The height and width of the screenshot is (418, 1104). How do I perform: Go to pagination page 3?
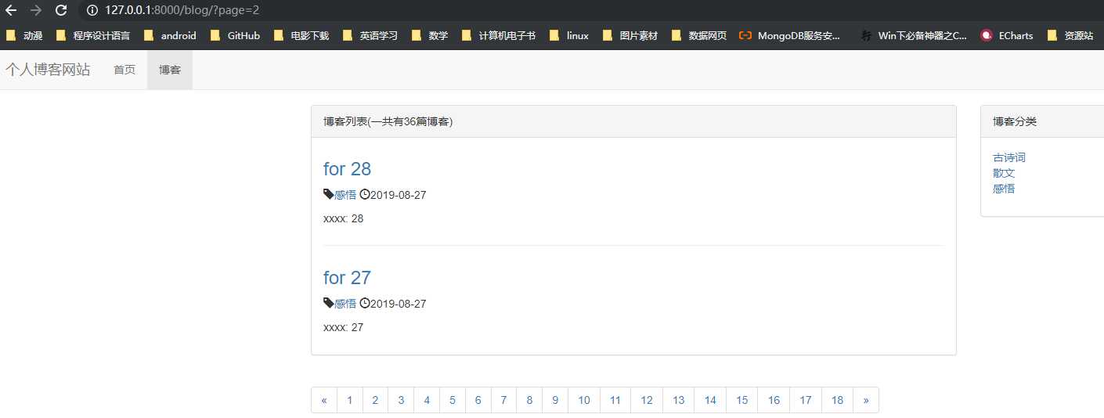(x=401, y=400)
